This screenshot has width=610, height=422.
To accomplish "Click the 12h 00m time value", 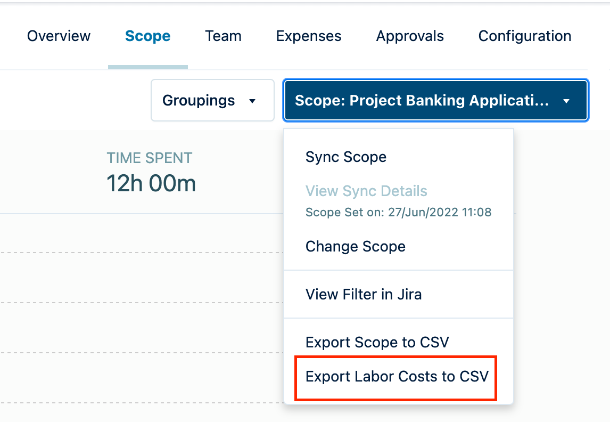I will [151, 184].
